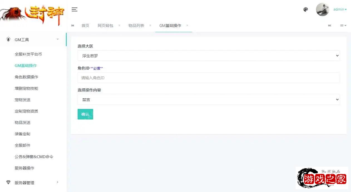Collapse the GM工具 sidebar section

pyautogui.click(x=58, y=39)
